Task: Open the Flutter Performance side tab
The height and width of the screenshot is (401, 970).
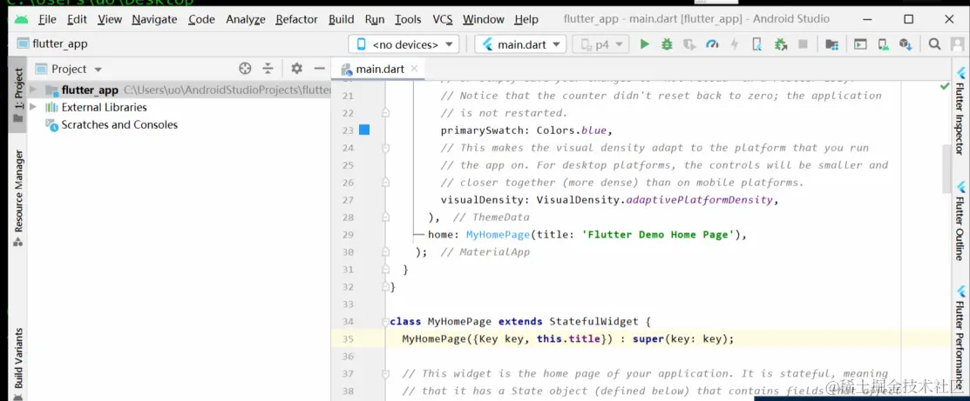Action: click(x=960, y=338)
